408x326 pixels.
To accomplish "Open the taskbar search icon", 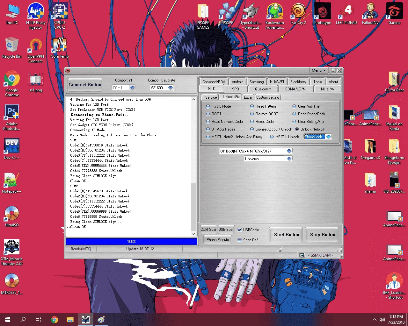I will coord(23,319).
